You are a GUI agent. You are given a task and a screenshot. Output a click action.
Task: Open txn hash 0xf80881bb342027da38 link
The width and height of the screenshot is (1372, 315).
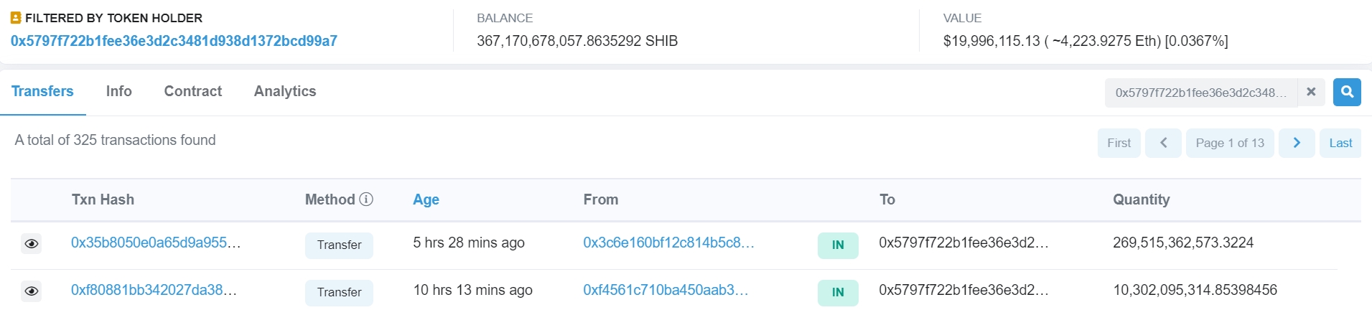[154, 290]
